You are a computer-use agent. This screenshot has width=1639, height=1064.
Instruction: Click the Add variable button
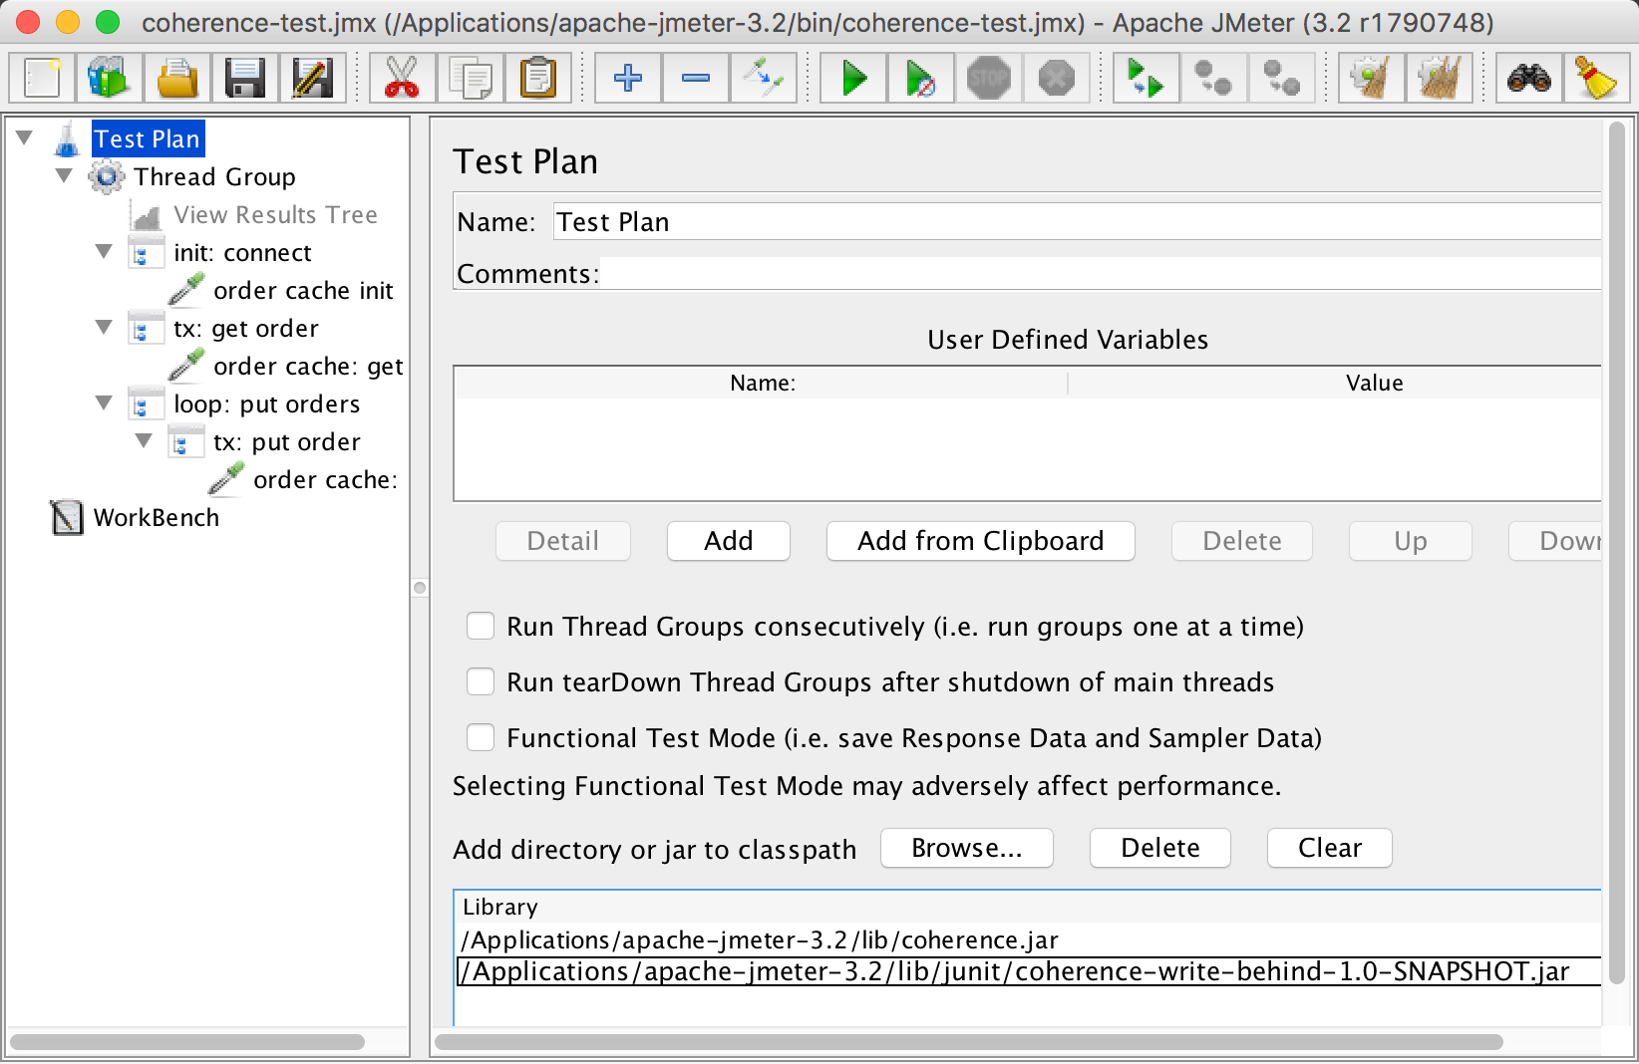(x=729, y=541)
